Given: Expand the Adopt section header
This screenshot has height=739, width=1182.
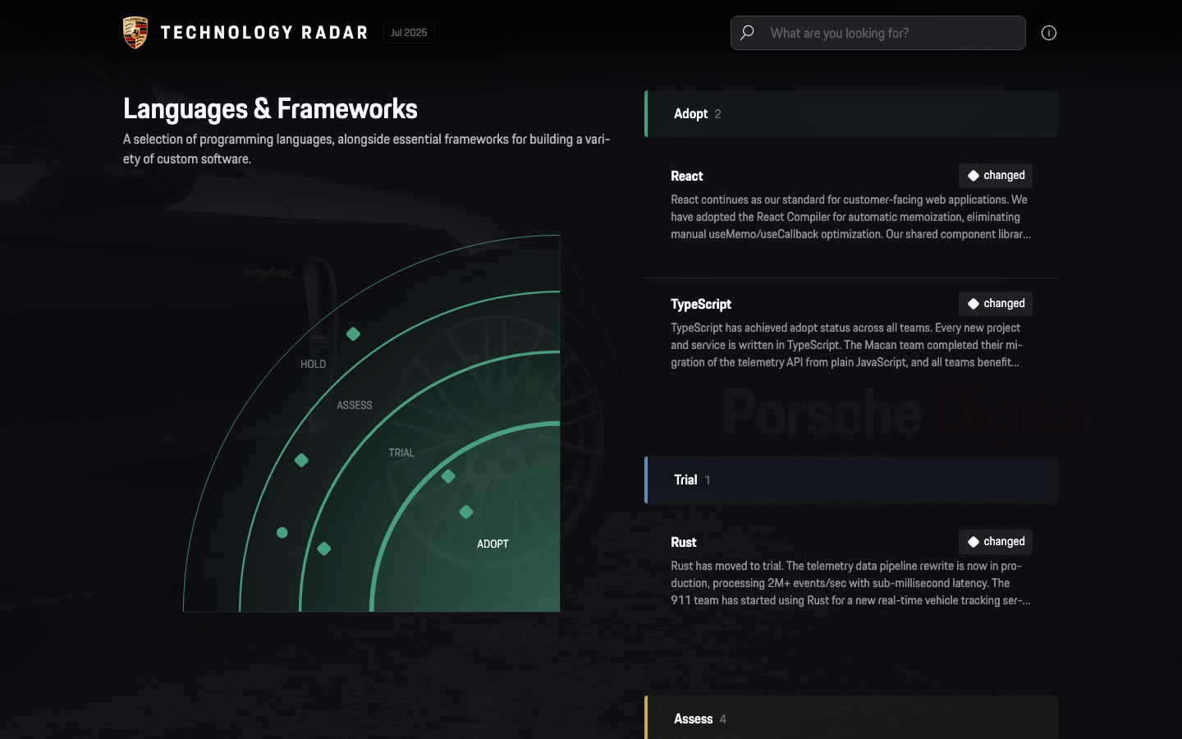Looking at the screenshot, I should point(851,114).
